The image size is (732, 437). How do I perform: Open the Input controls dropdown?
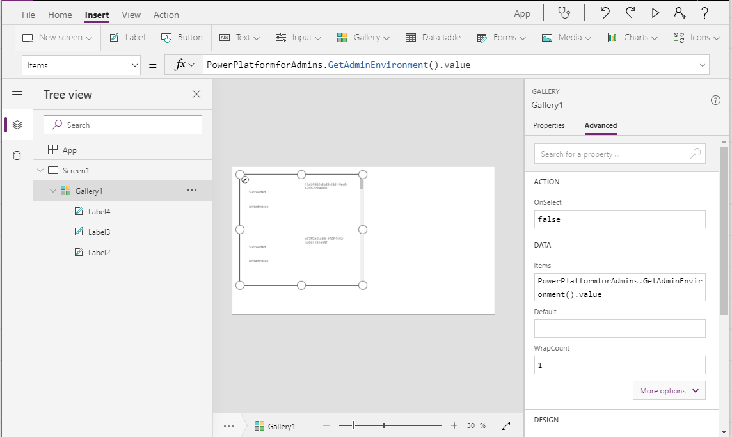pyautogui.click(x=298, y=37)
